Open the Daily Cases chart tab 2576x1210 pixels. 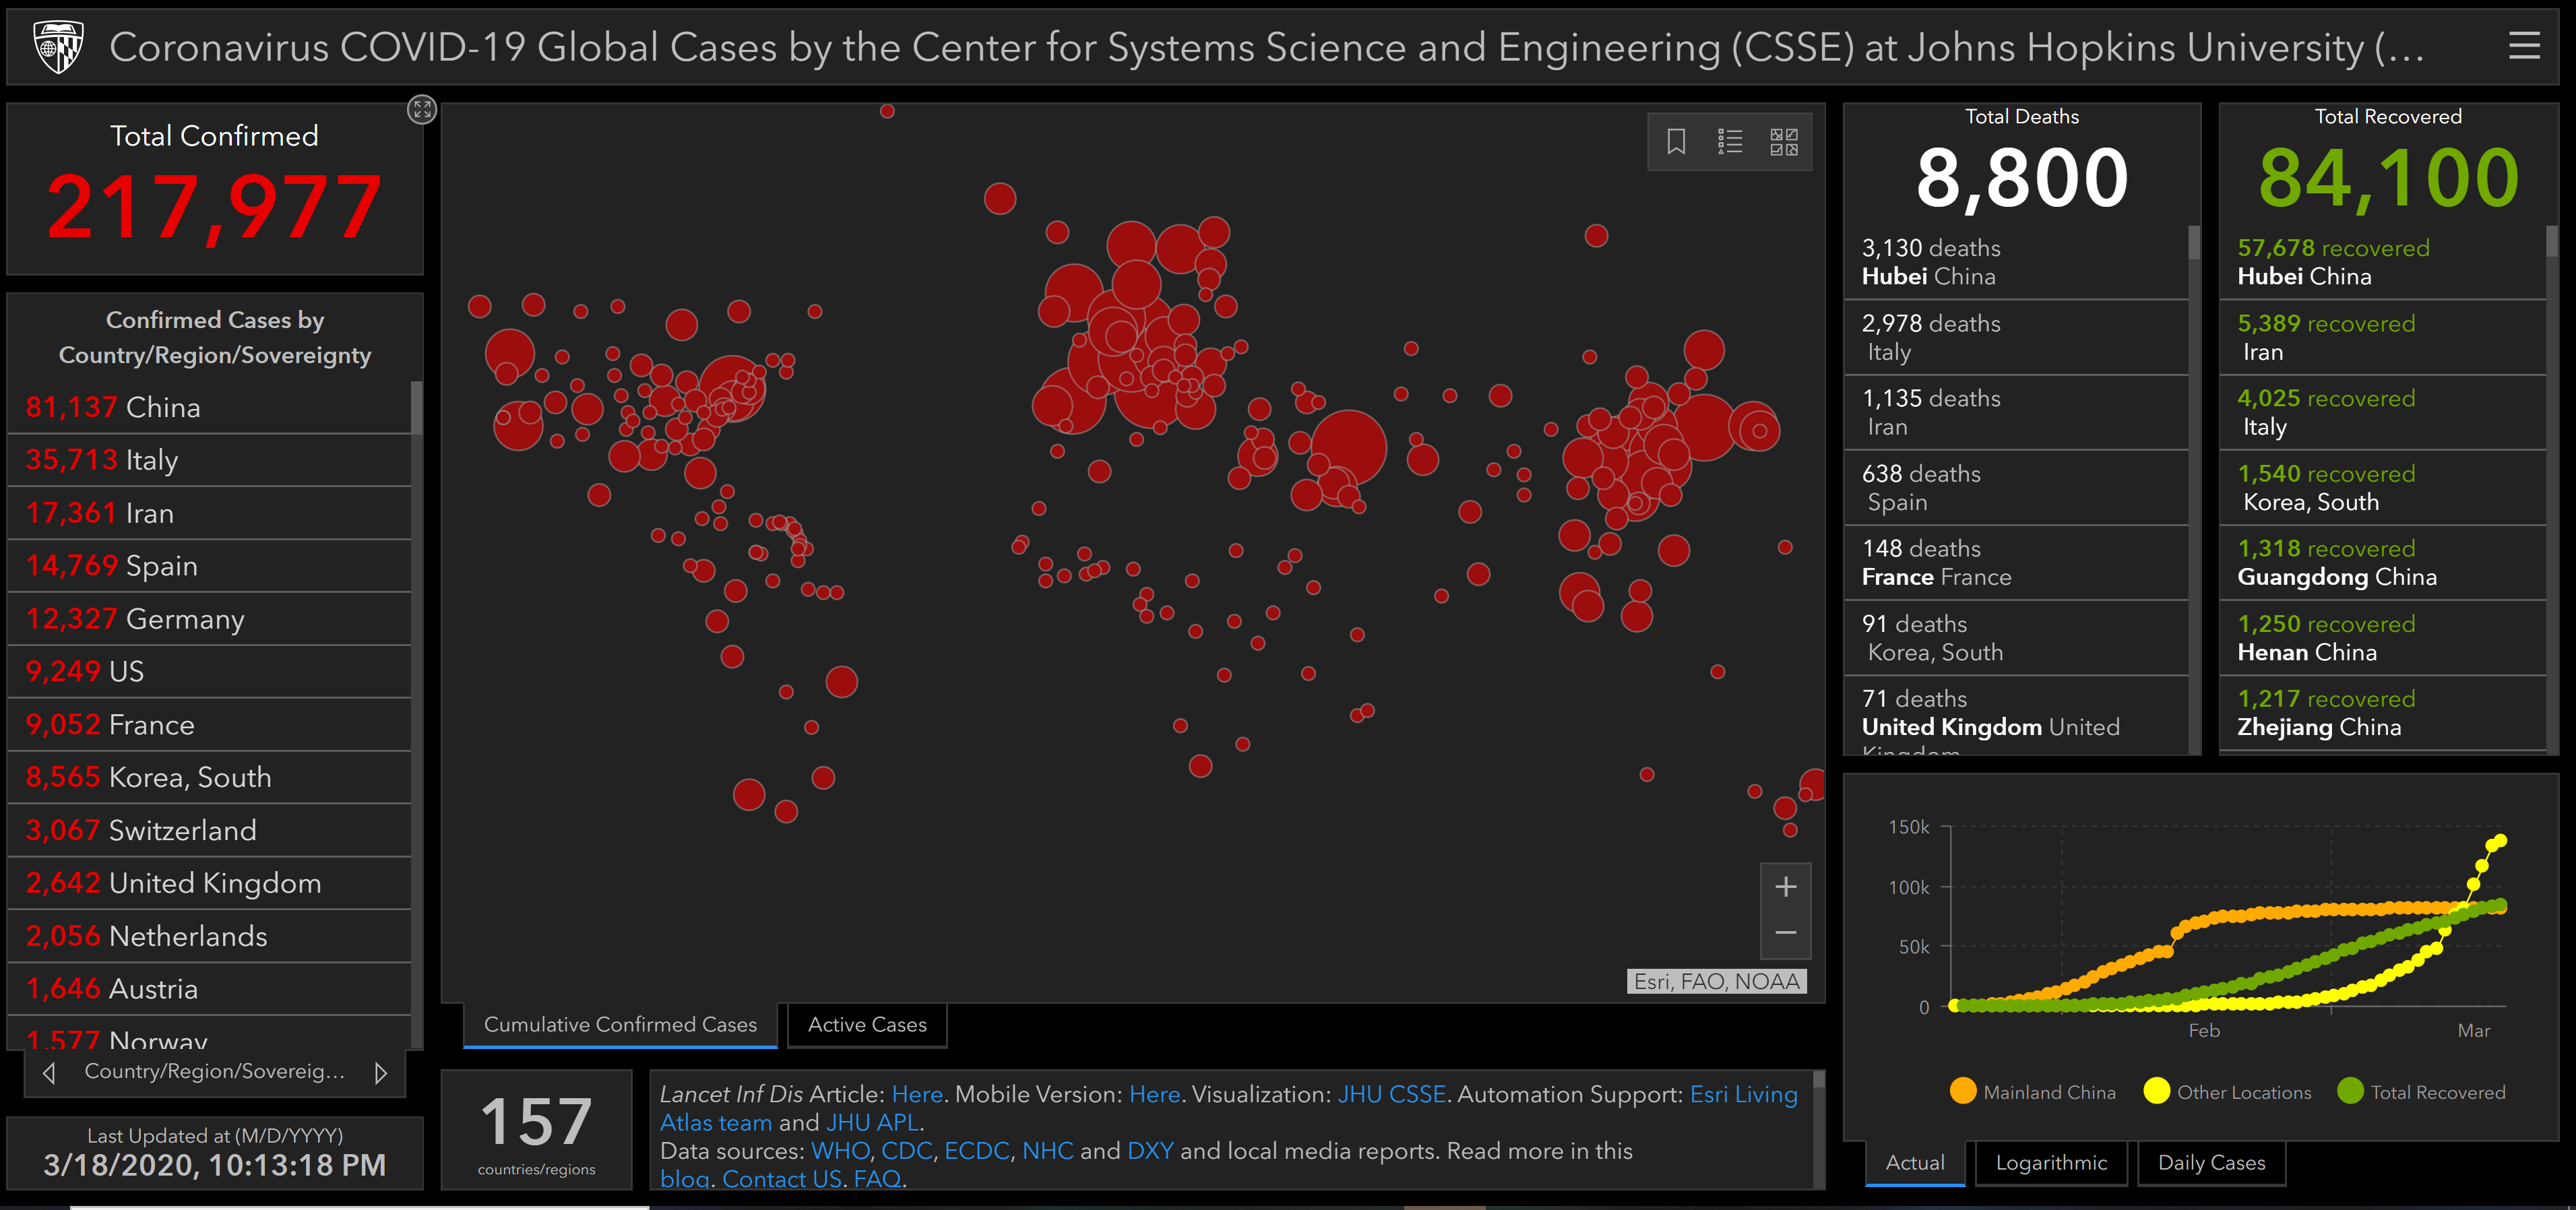pos(2211,1163)
